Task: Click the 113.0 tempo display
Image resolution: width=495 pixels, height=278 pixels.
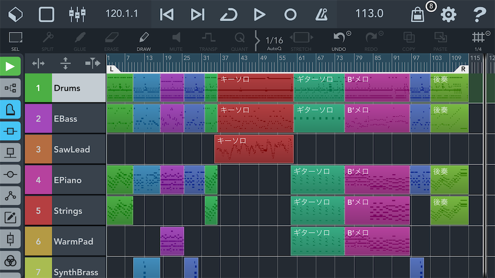Action: coord(369,14)
